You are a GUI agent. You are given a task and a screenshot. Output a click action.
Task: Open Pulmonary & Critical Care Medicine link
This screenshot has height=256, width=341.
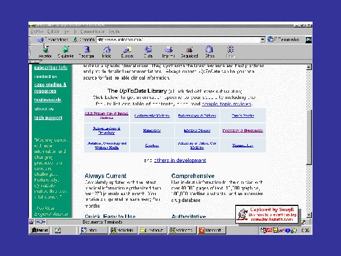[x=197, y=146]
